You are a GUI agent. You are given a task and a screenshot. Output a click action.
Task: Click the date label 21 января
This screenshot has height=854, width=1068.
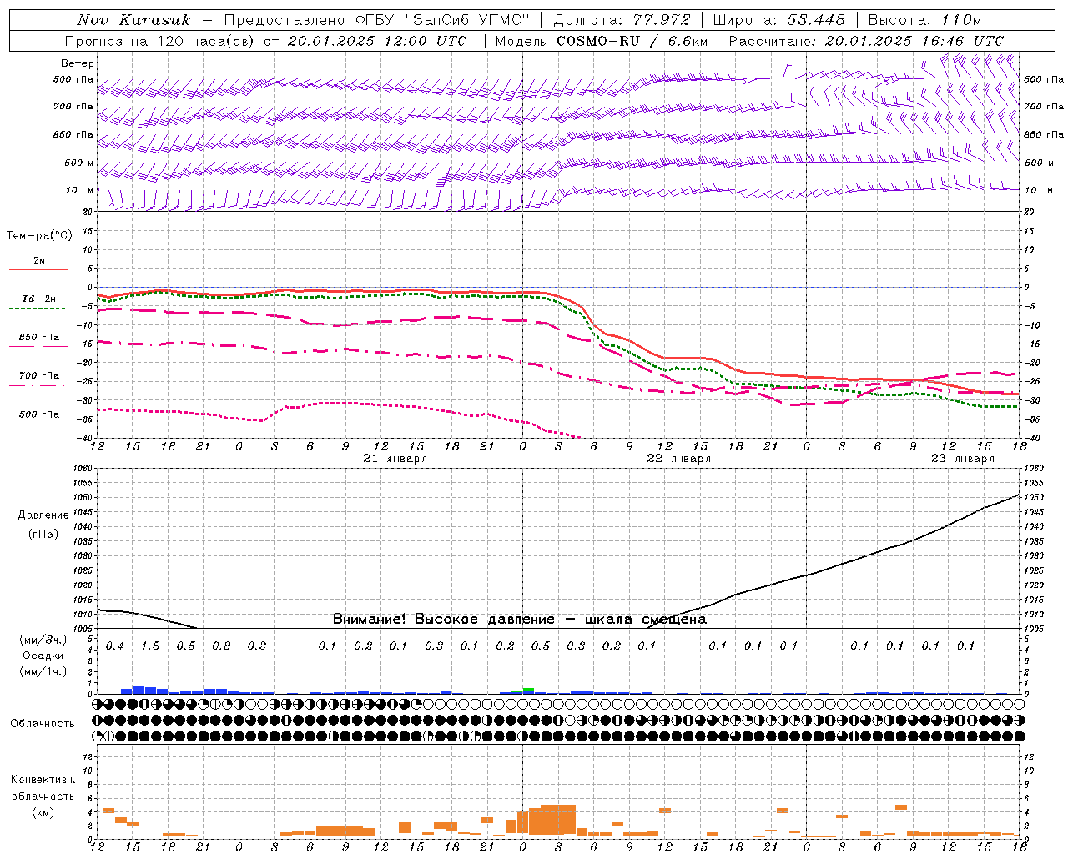pyautogui.click(x=395, y=459)
